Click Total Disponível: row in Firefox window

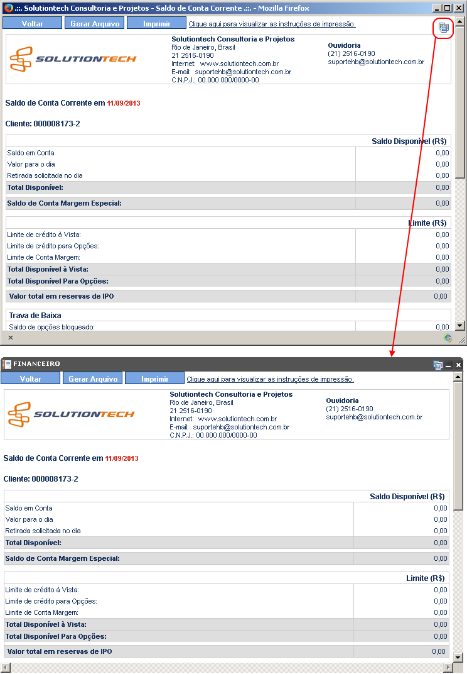(228, 187)
